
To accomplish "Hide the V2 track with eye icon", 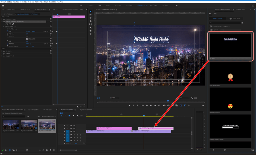I will tap(74, 128).
